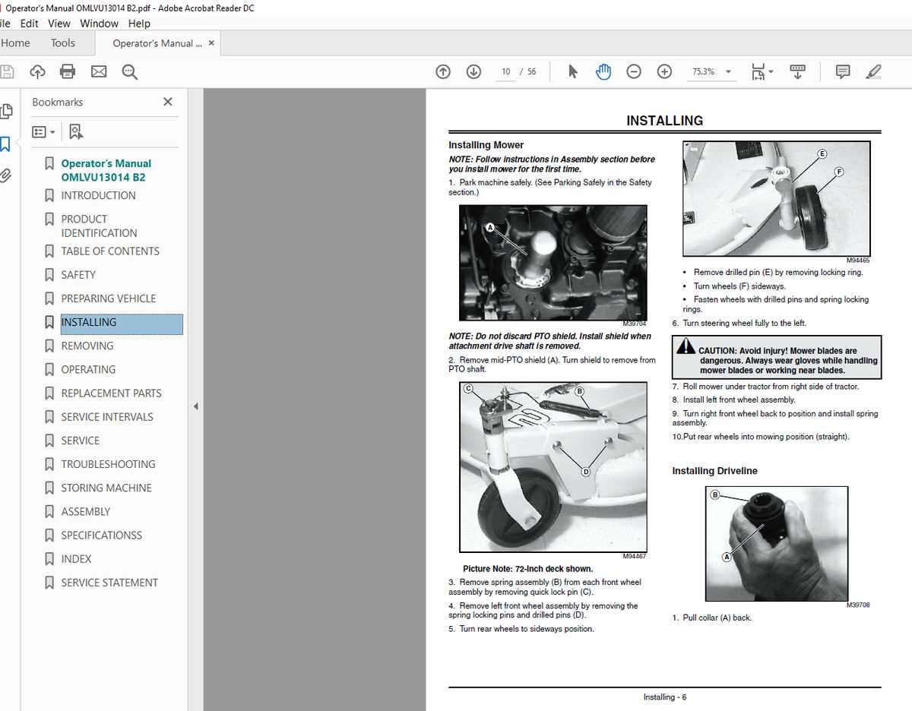The height and width of the screenshot is (711, 912).
Task: Switch to the Home tab
Action: [x=15, y=43]
